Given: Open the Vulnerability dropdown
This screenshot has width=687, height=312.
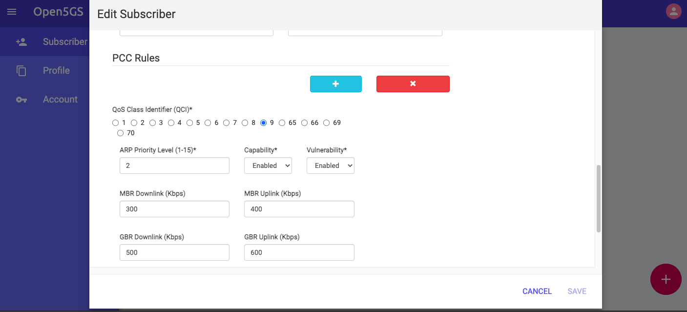Looking at the screenshot, I should 330,166.
